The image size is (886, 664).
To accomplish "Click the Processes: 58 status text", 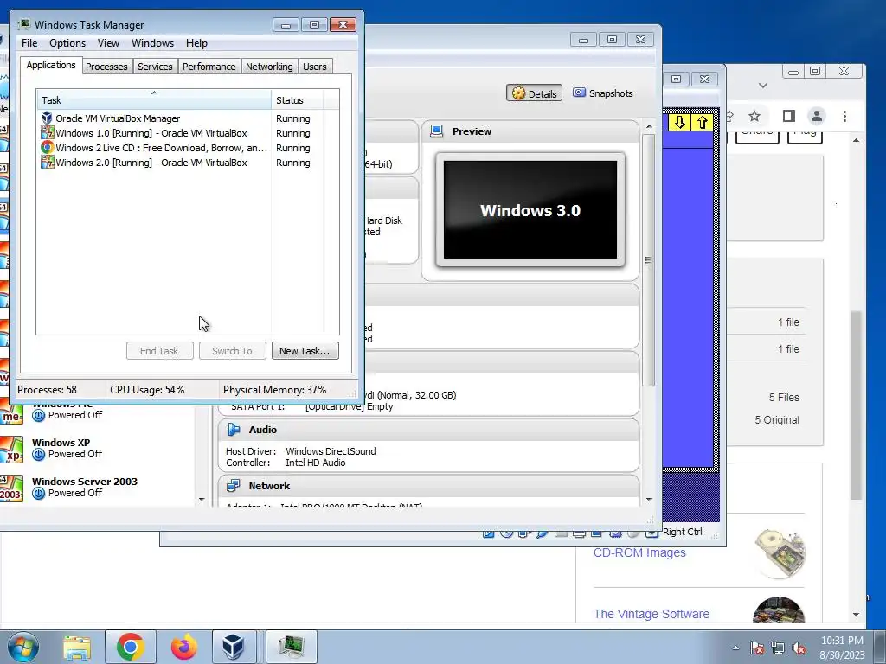I will pos(47,390).
